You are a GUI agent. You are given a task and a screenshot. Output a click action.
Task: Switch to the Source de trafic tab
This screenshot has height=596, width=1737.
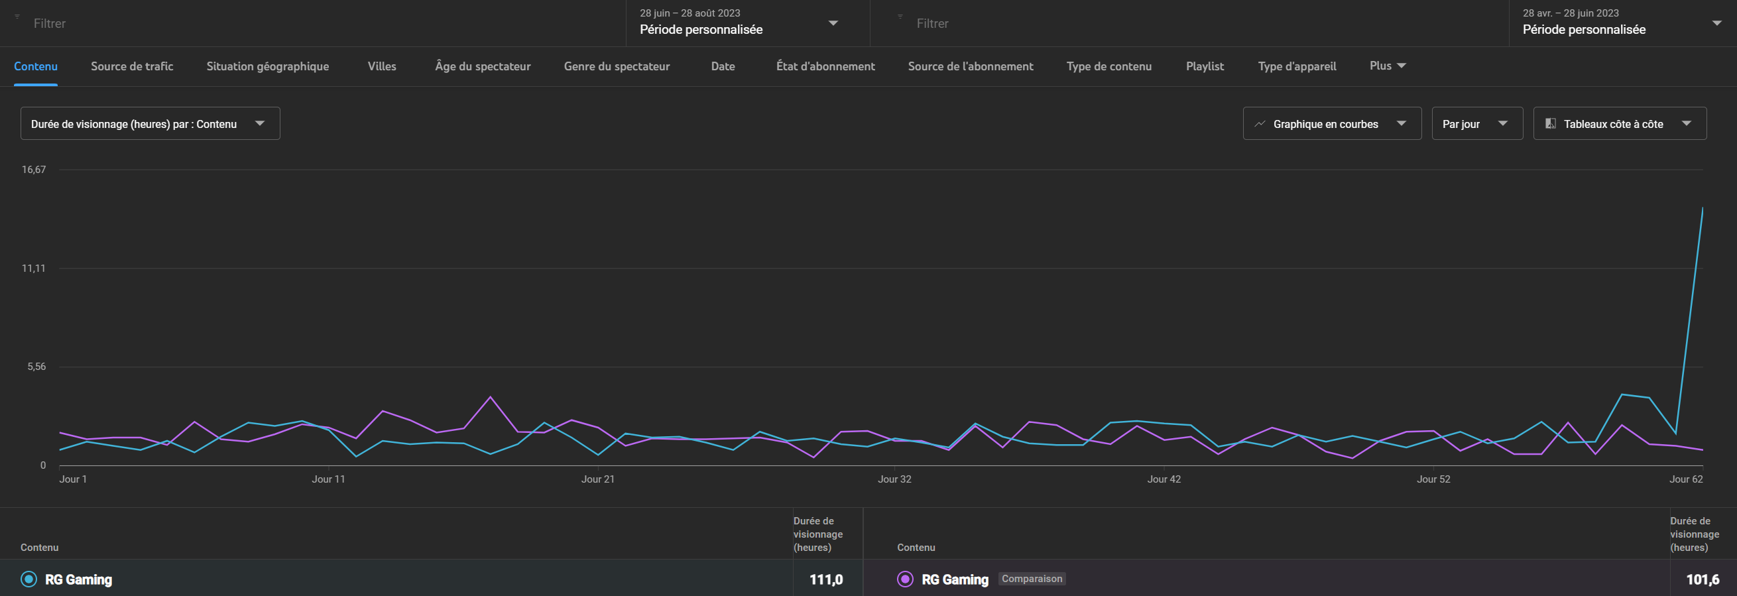(132, 66)
